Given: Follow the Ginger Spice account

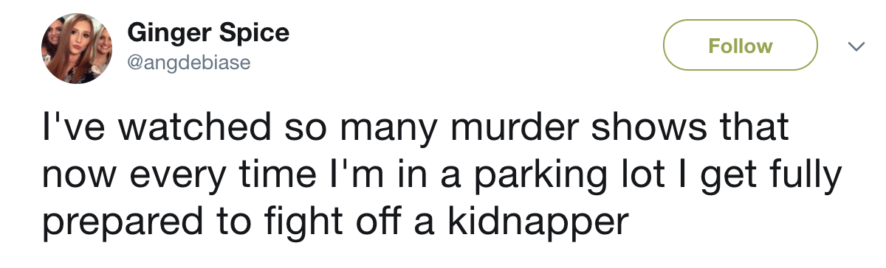Looking at the screenshot, I should coord(741,46).
